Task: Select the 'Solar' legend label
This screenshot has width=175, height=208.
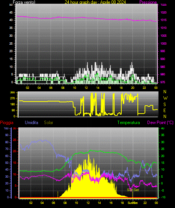Action: [48, 123]
